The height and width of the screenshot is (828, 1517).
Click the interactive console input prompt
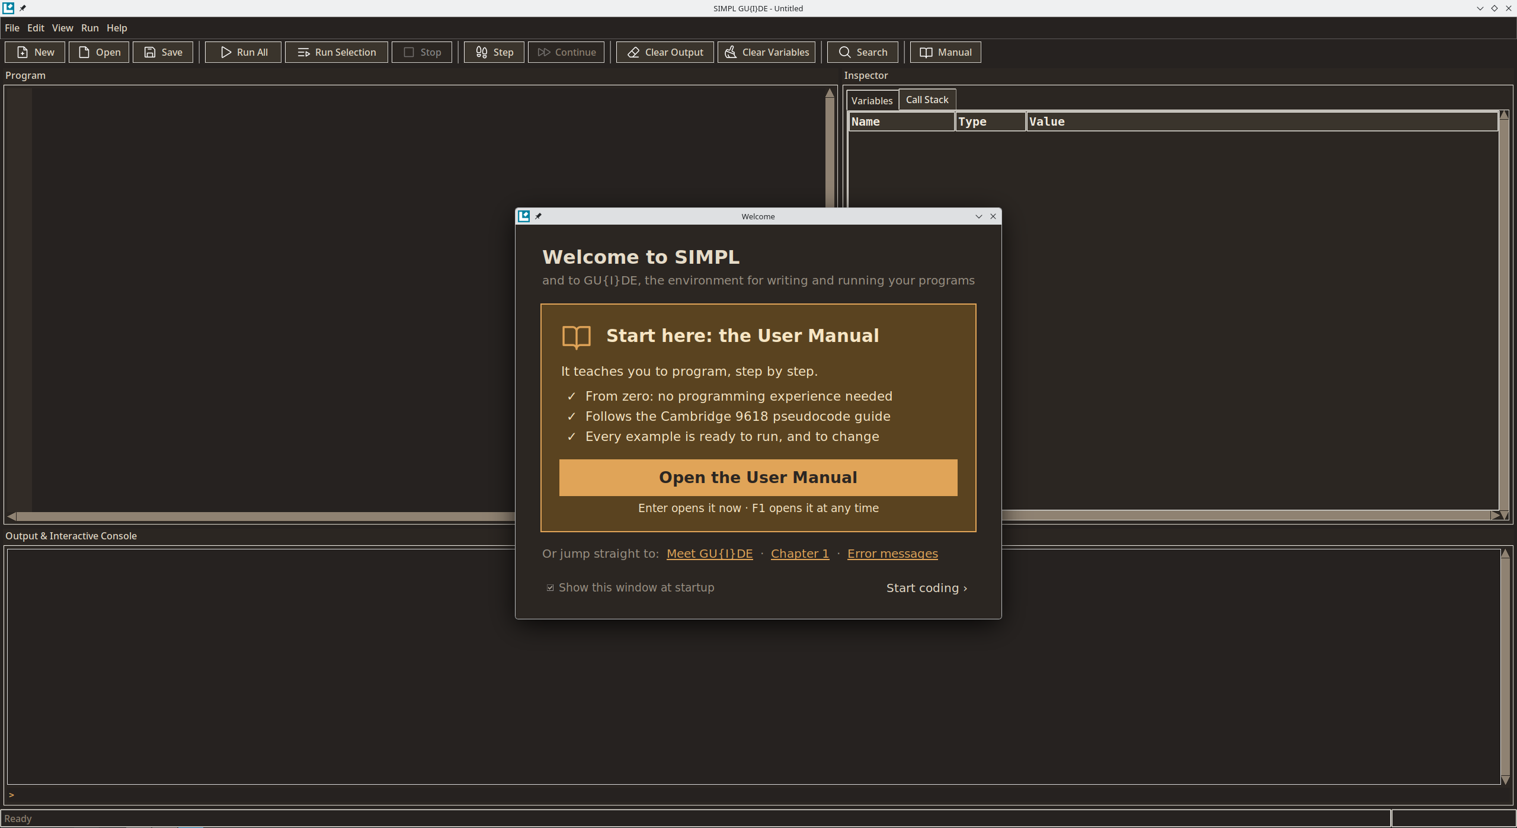(758, 795)
